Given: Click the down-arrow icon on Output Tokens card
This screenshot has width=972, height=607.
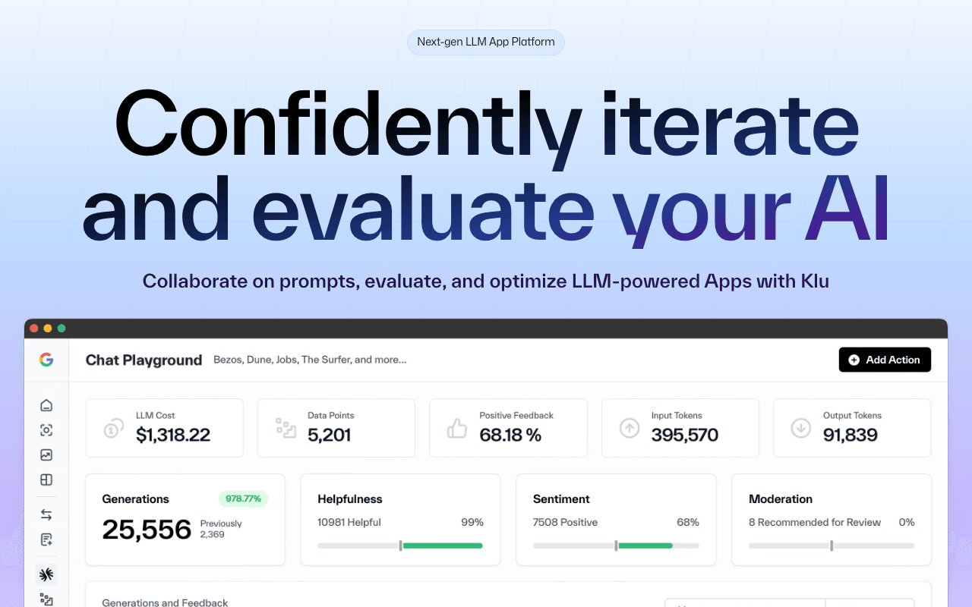Looking at the screenshot, I should click(x=801, y=428).
